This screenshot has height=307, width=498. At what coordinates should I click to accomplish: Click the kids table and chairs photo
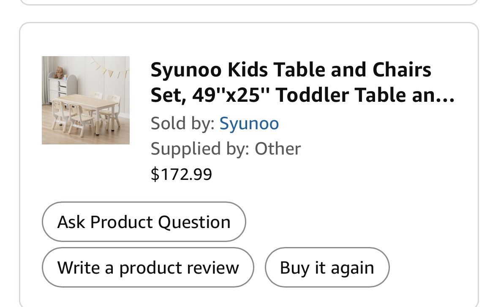(x=85, y=100)
